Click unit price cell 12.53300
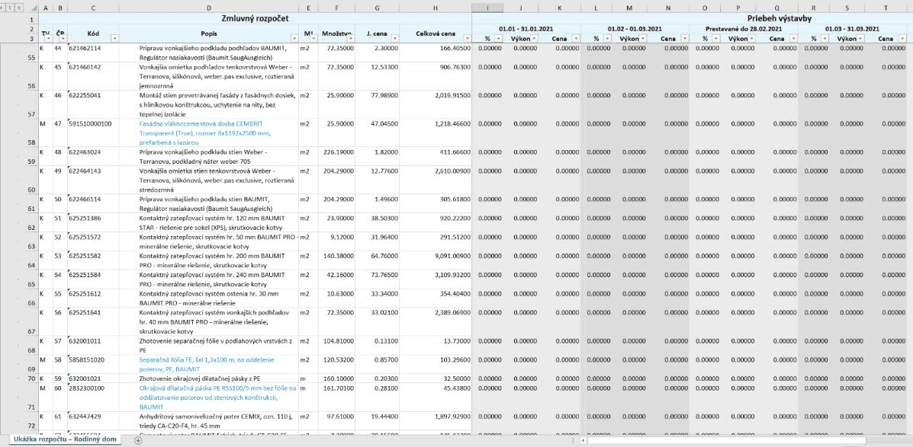The image size is (913, 447). point(377,75)
